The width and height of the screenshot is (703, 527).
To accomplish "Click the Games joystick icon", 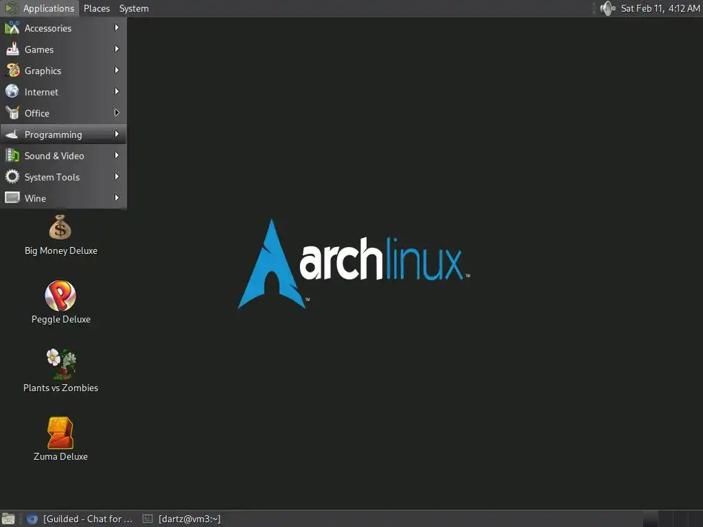I will 12,49.
